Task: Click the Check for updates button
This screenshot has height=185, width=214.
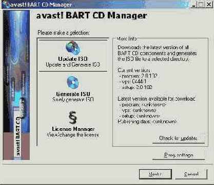Action: (179, 138)
